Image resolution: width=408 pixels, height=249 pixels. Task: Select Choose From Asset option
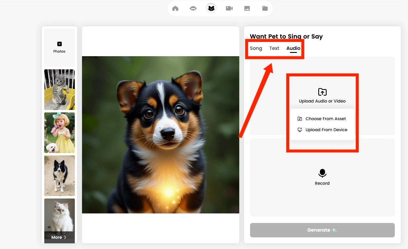(x=325, y=119)
